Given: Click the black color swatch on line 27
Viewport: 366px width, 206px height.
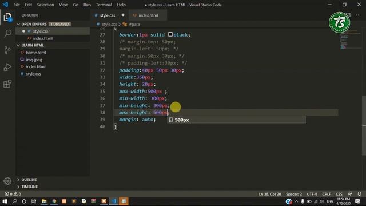Looking at the screenshot, I should point(170,34).
